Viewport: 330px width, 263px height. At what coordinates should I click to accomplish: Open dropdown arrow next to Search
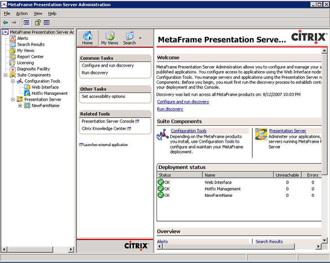point(140,38)
